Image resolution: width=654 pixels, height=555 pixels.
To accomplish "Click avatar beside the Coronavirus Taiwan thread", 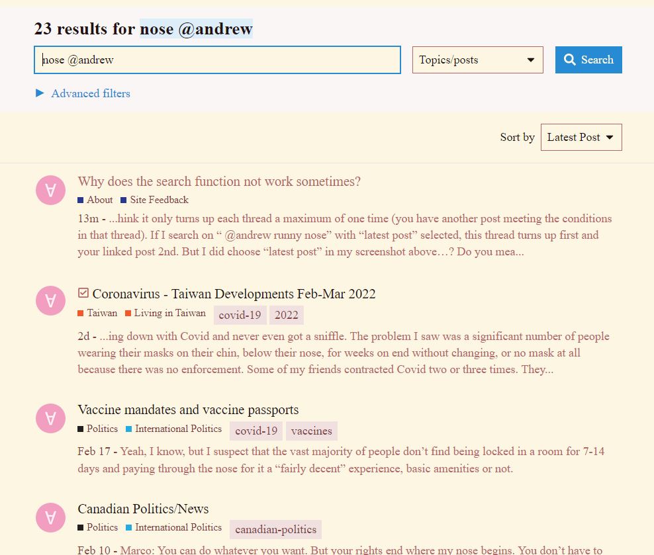I will tap(50, 301).
